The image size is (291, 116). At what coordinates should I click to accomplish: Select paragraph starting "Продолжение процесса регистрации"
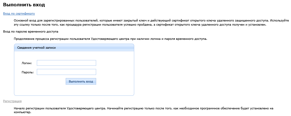[110, 39]
